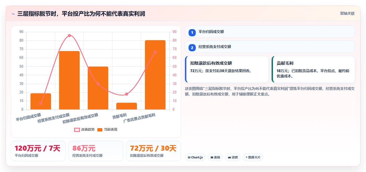Click the x-axis label 贡献毛利

(x=120, y=116)
